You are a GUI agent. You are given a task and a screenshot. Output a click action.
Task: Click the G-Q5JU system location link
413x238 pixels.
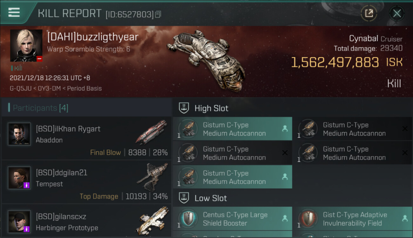coord(21,89)
